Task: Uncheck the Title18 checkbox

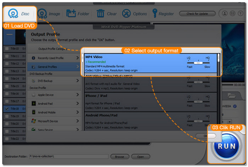Action: point(7,109)
